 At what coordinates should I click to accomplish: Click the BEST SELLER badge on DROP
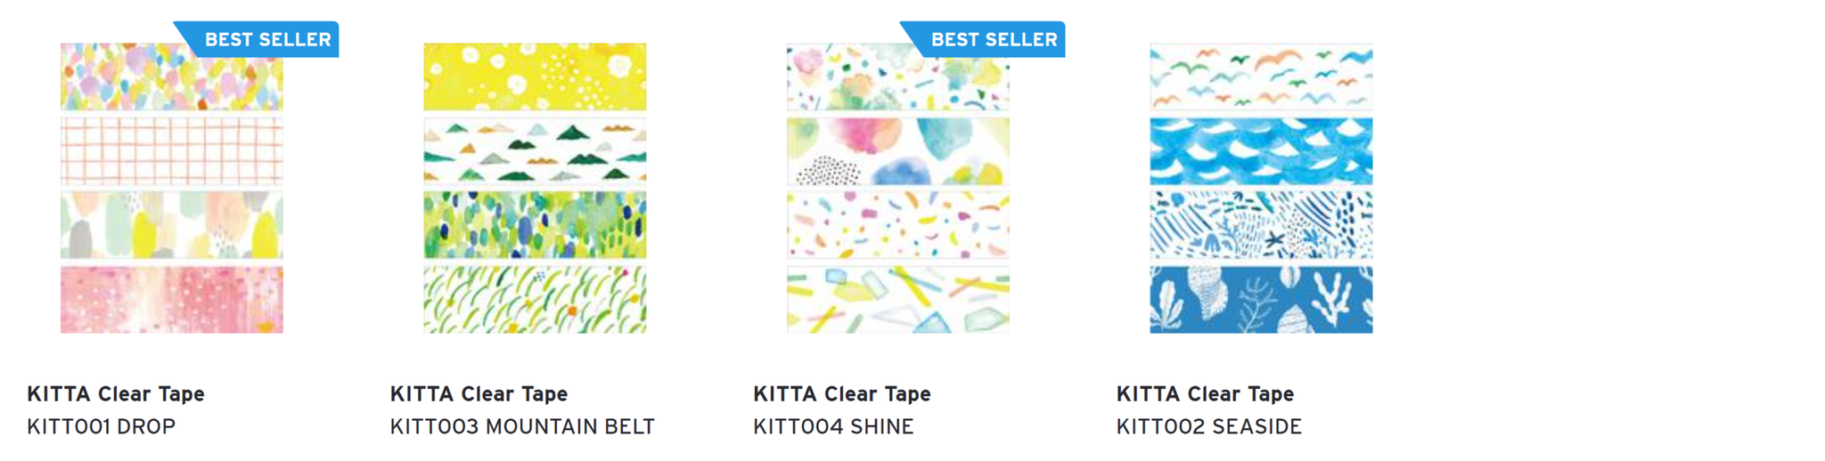pyautogui.click(x=258, y=39)
